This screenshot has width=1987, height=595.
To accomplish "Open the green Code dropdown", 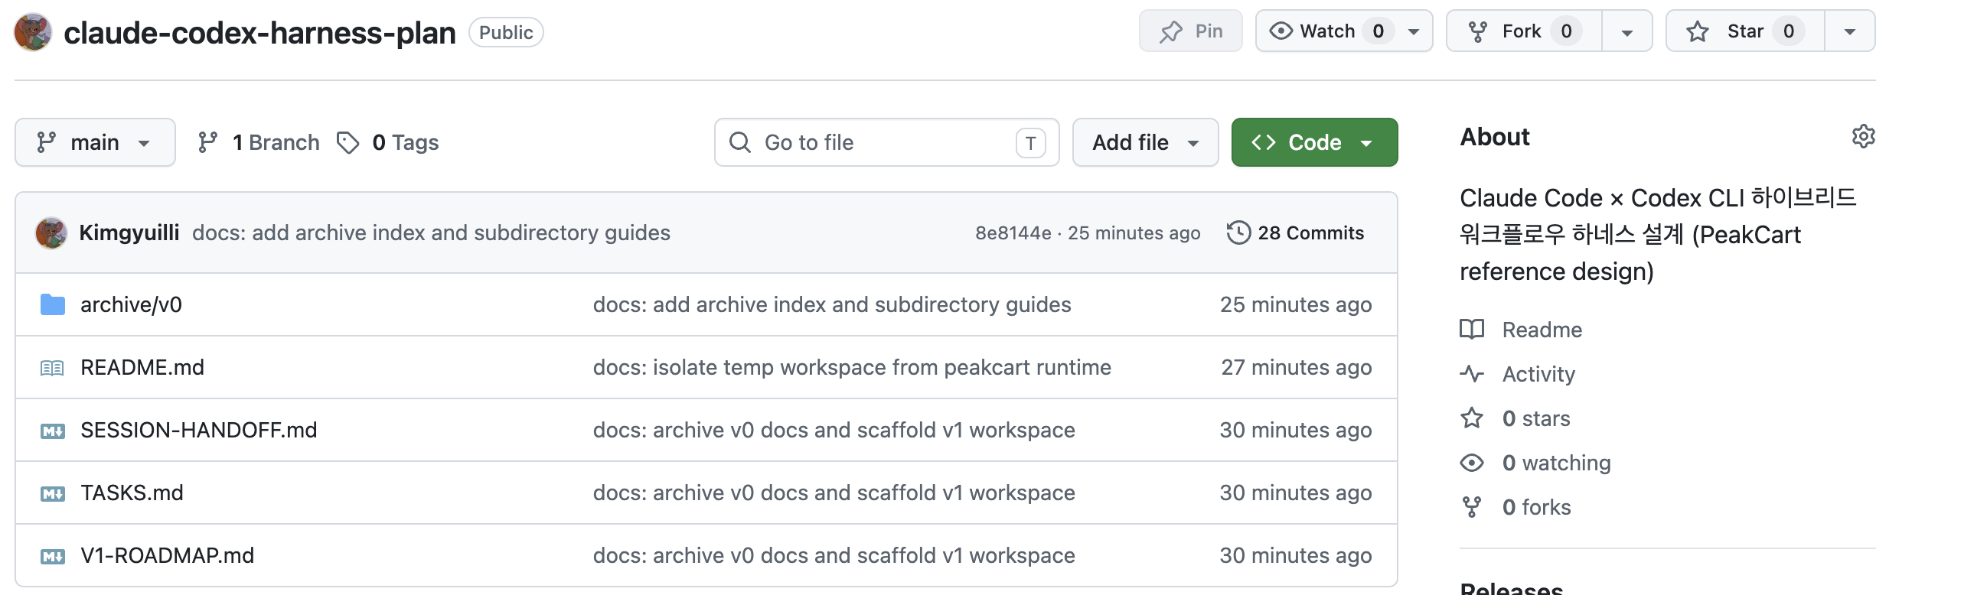I will (1313, 142).
